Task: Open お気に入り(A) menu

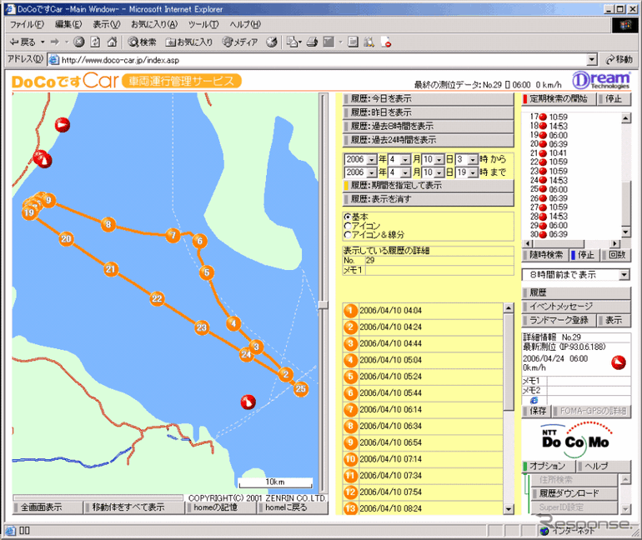Action: click(x=154, y=24)
